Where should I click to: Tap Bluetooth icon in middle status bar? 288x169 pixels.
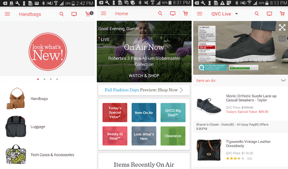click(140, 3)
